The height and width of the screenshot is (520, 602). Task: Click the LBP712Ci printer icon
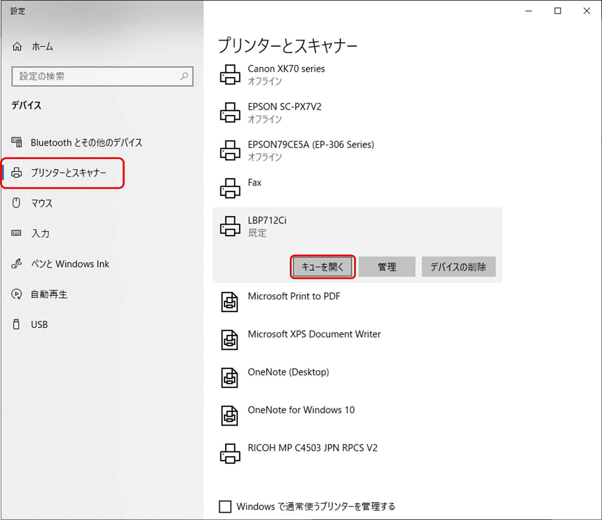click(230, 226)
